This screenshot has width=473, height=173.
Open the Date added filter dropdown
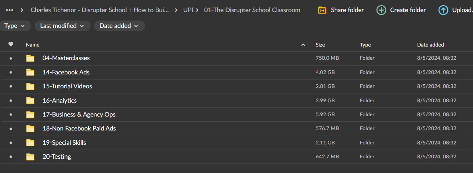tap(119, 26)
